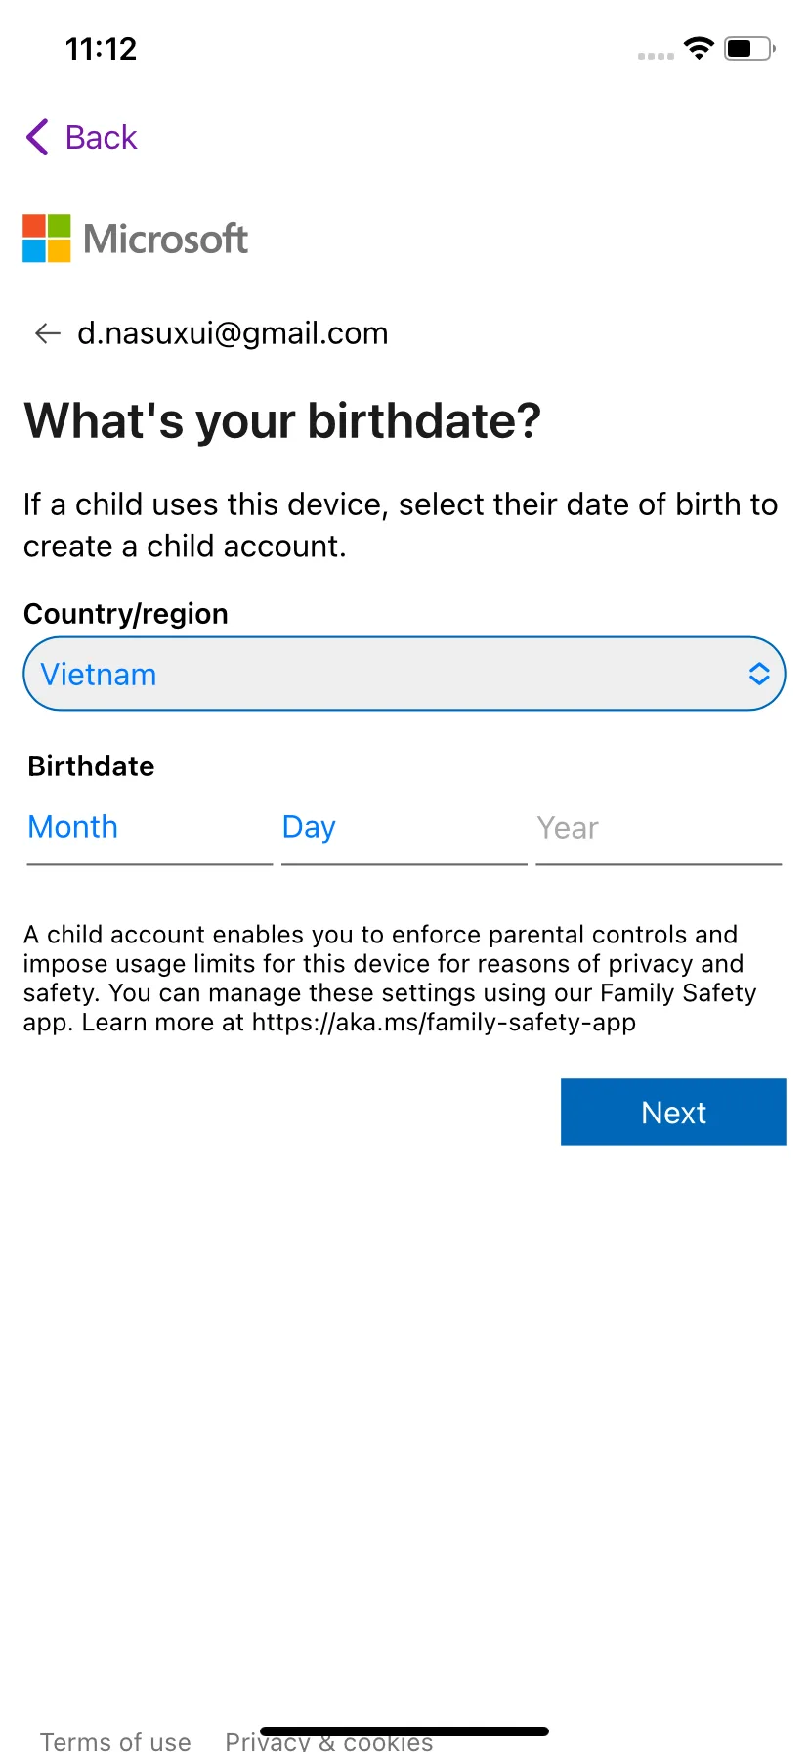Tap the d.nasuxui@gmail.com account email
Viewport: 809px width, 1752px height.
point(233,333)
